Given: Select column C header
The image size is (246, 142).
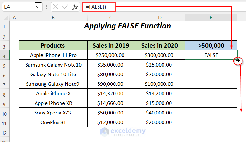Looking at the screenshot, I should [x=111, y=18].
